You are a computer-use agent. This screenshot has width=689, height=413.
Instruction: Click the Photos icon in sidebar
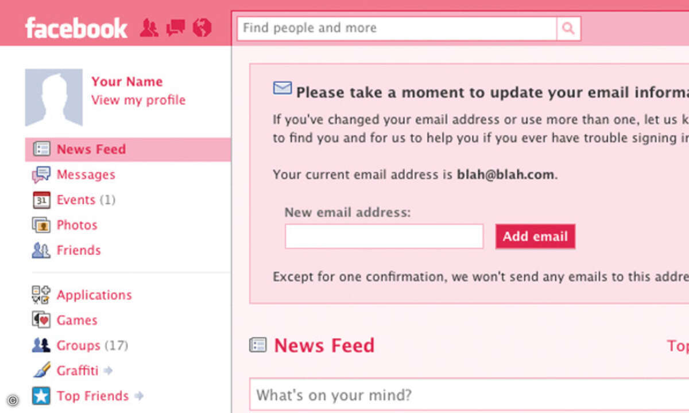[x=41, y=225]
